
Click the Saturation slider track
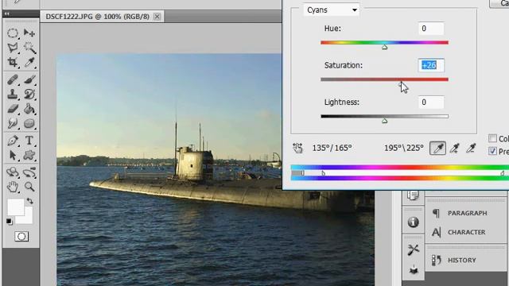[x=385, y=79]
